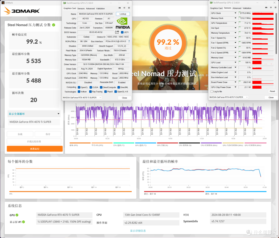
Task: Switch to Validation tab in right GPU-Z window
Action: [x=247, y=8]
